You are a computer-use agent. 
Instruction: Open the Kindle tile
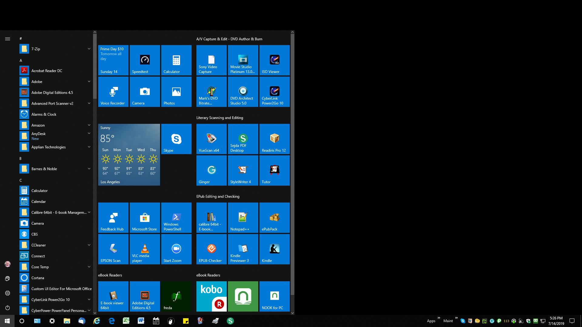click(274, 249)
